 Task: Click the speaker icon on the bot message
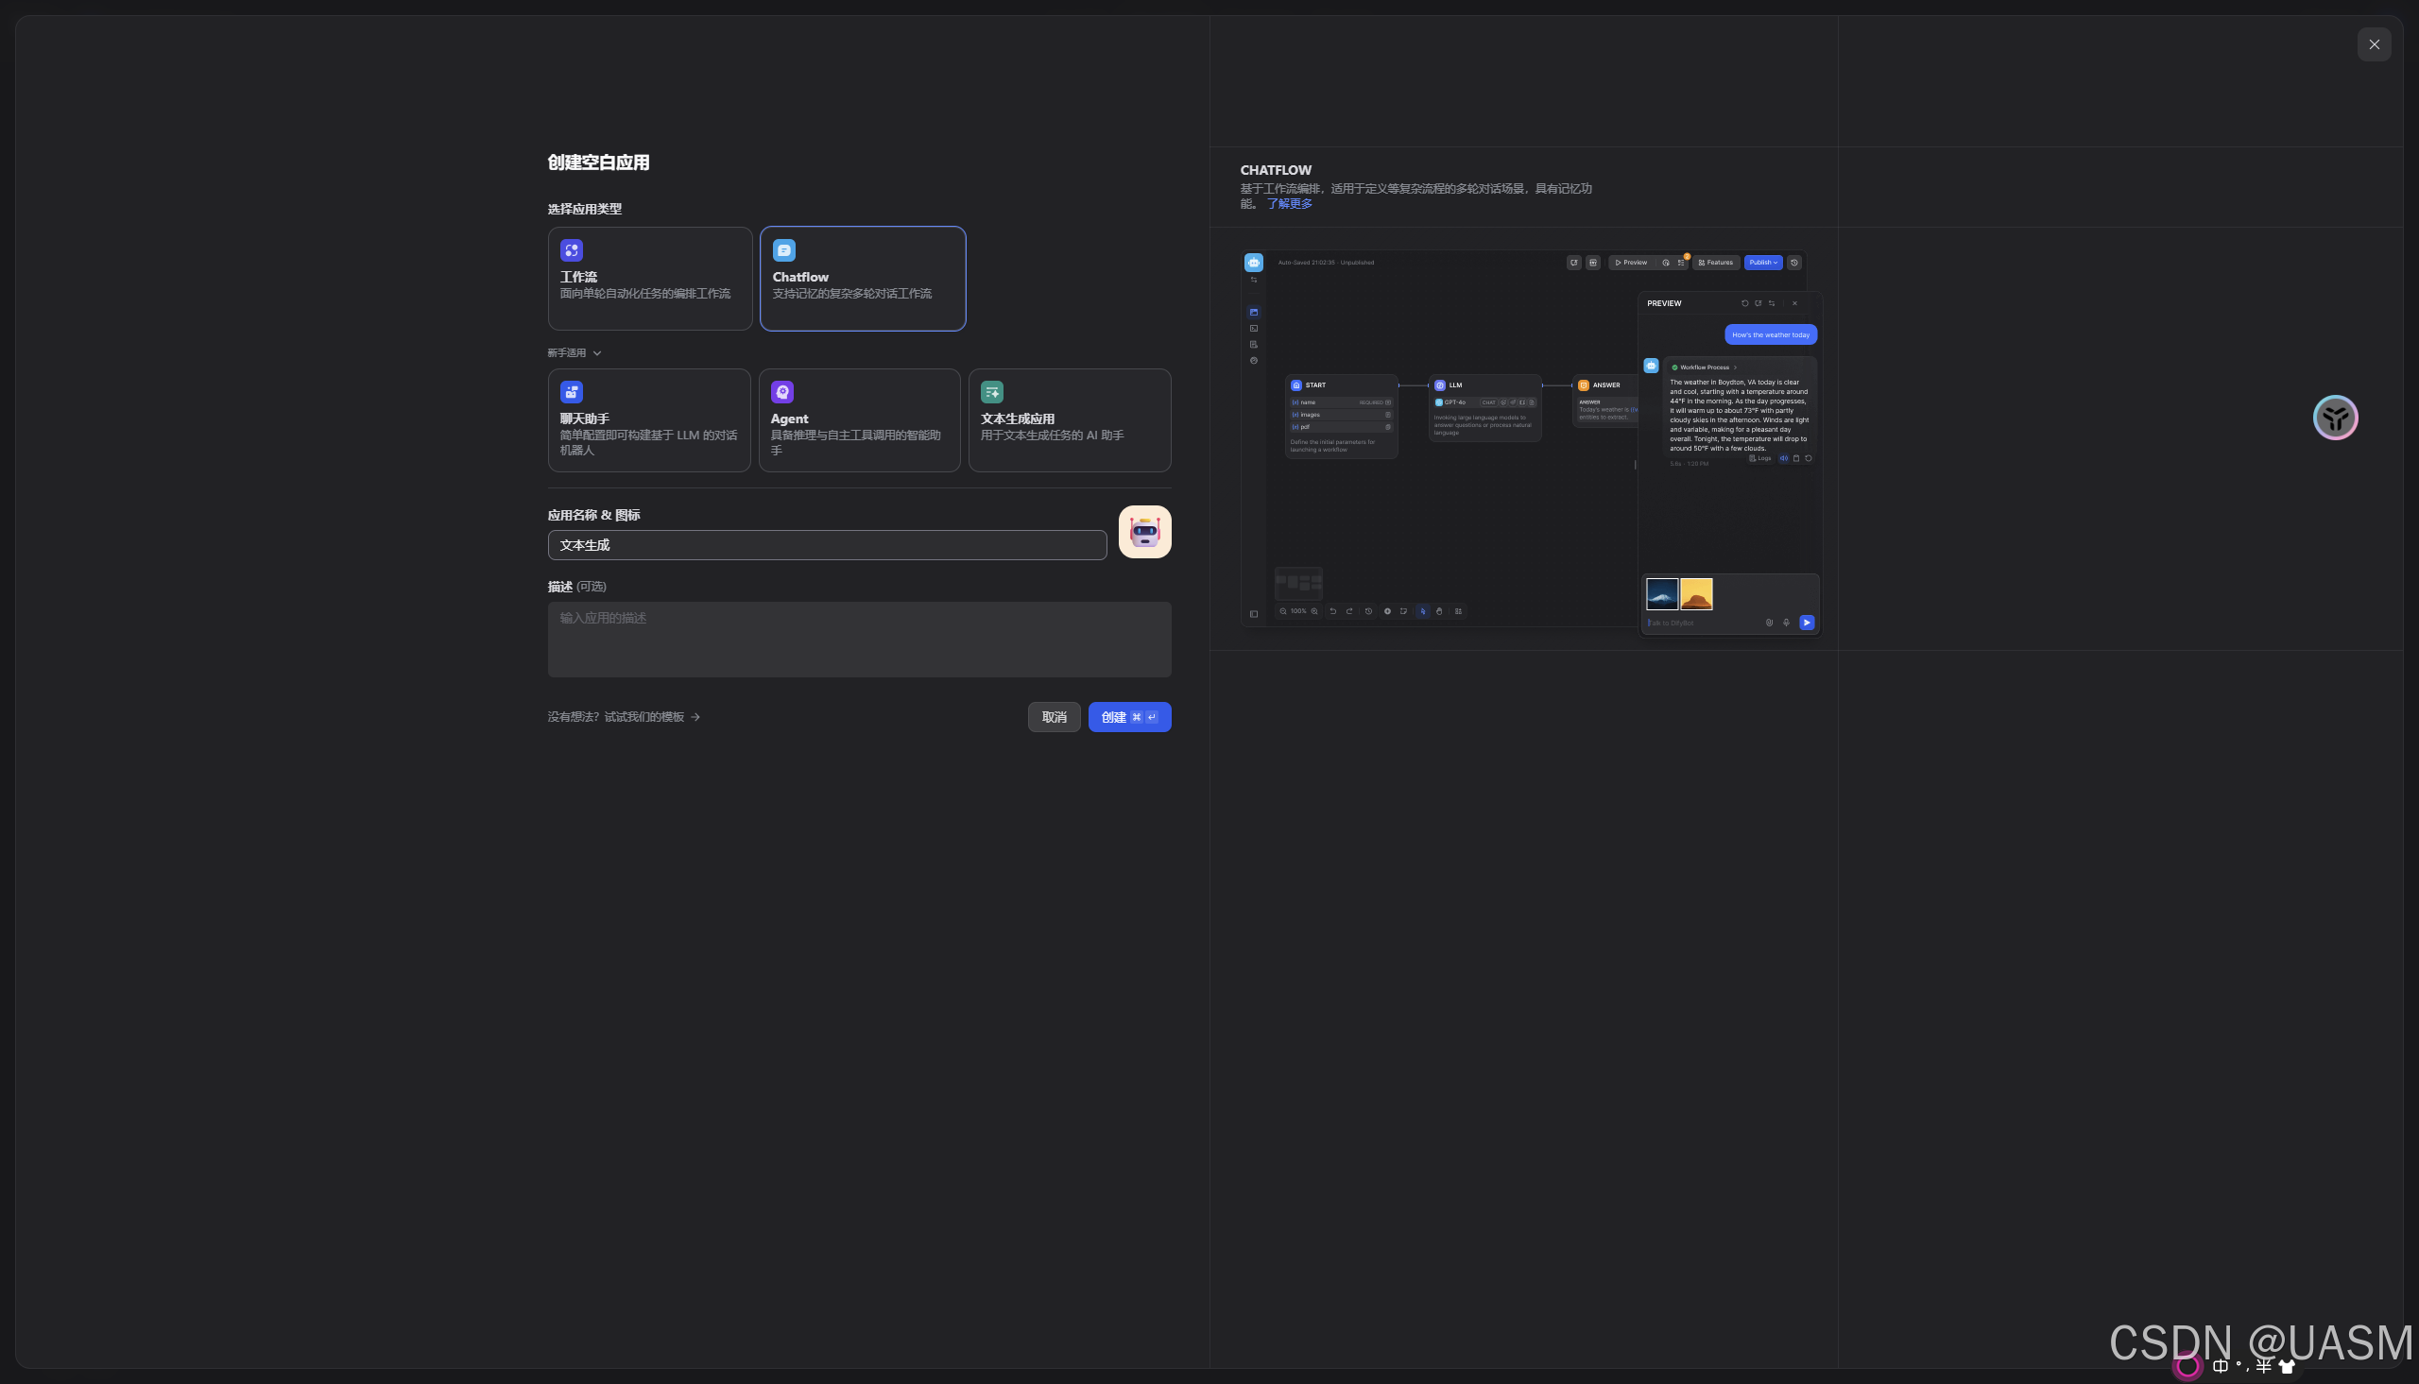coord(1785,458)
